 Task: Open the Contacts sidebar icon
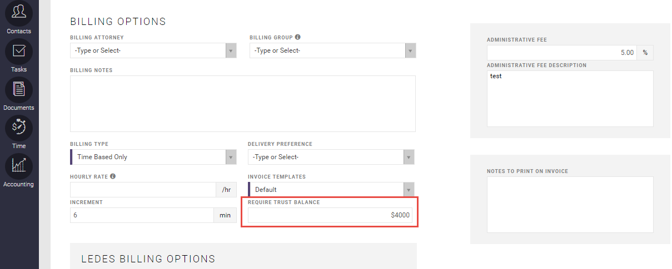(19, 12)
